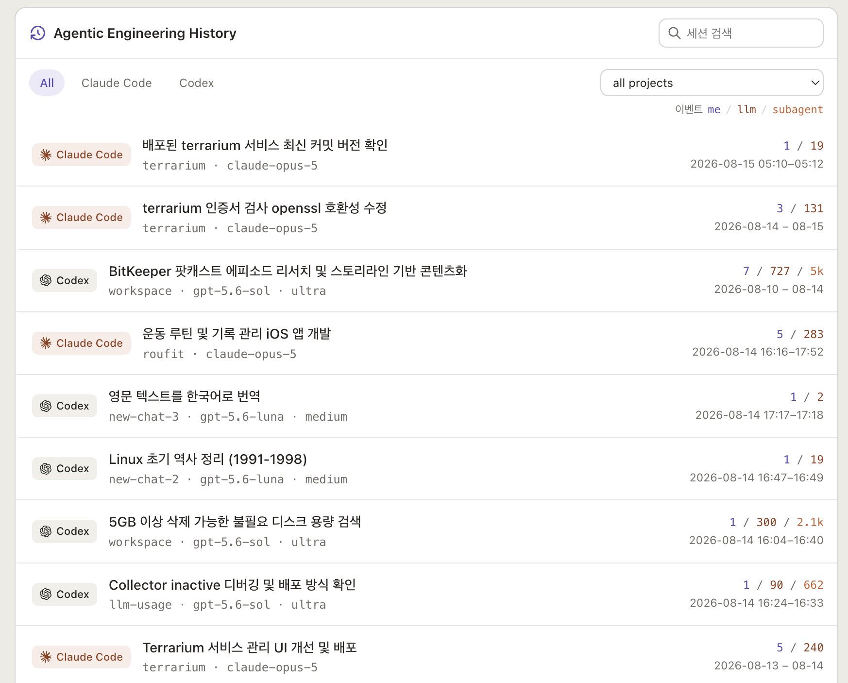Open session Linux 초기 역사 정리 (1991-1998)

coord(208,459)
